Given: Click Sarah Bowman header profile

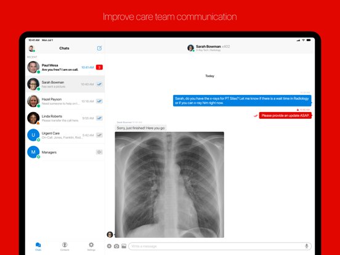Looking at the screenshot, I should pyautogui.click(x=208, y=48).
